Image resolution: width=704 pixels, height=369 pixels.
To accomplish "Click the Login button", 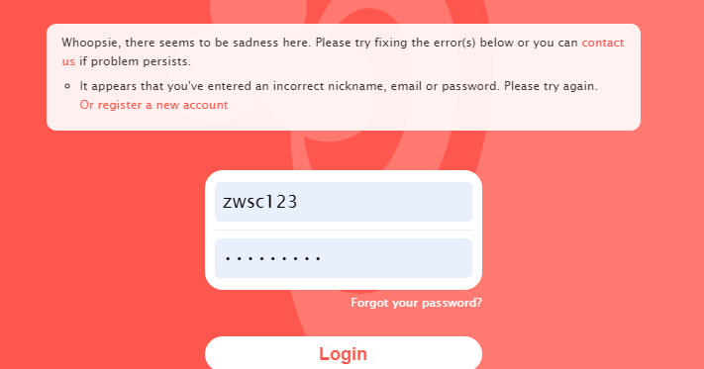I will (344, 353).
